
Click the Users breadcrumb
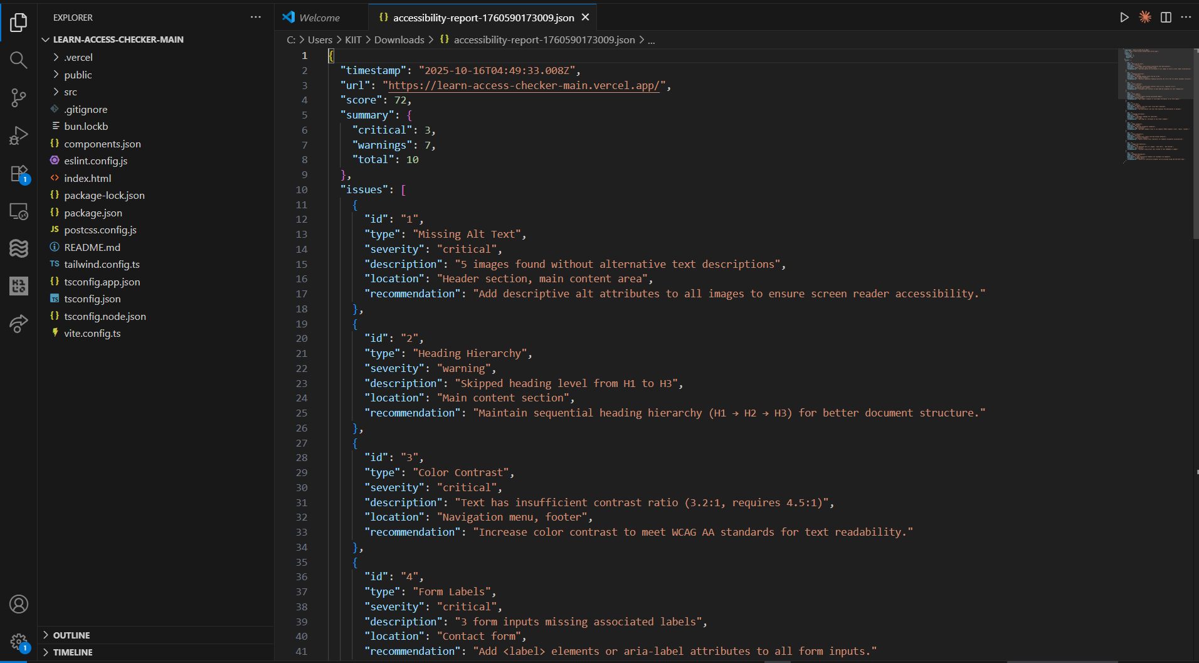[x=320, y=40]
